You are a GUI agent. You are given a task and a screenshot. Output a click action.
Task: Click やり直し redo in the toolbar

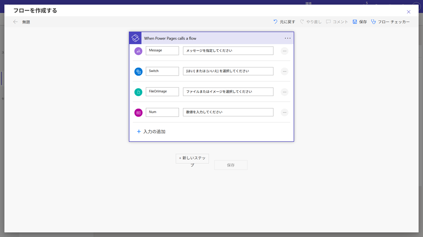pyautogui.click(x=311, y=22)
